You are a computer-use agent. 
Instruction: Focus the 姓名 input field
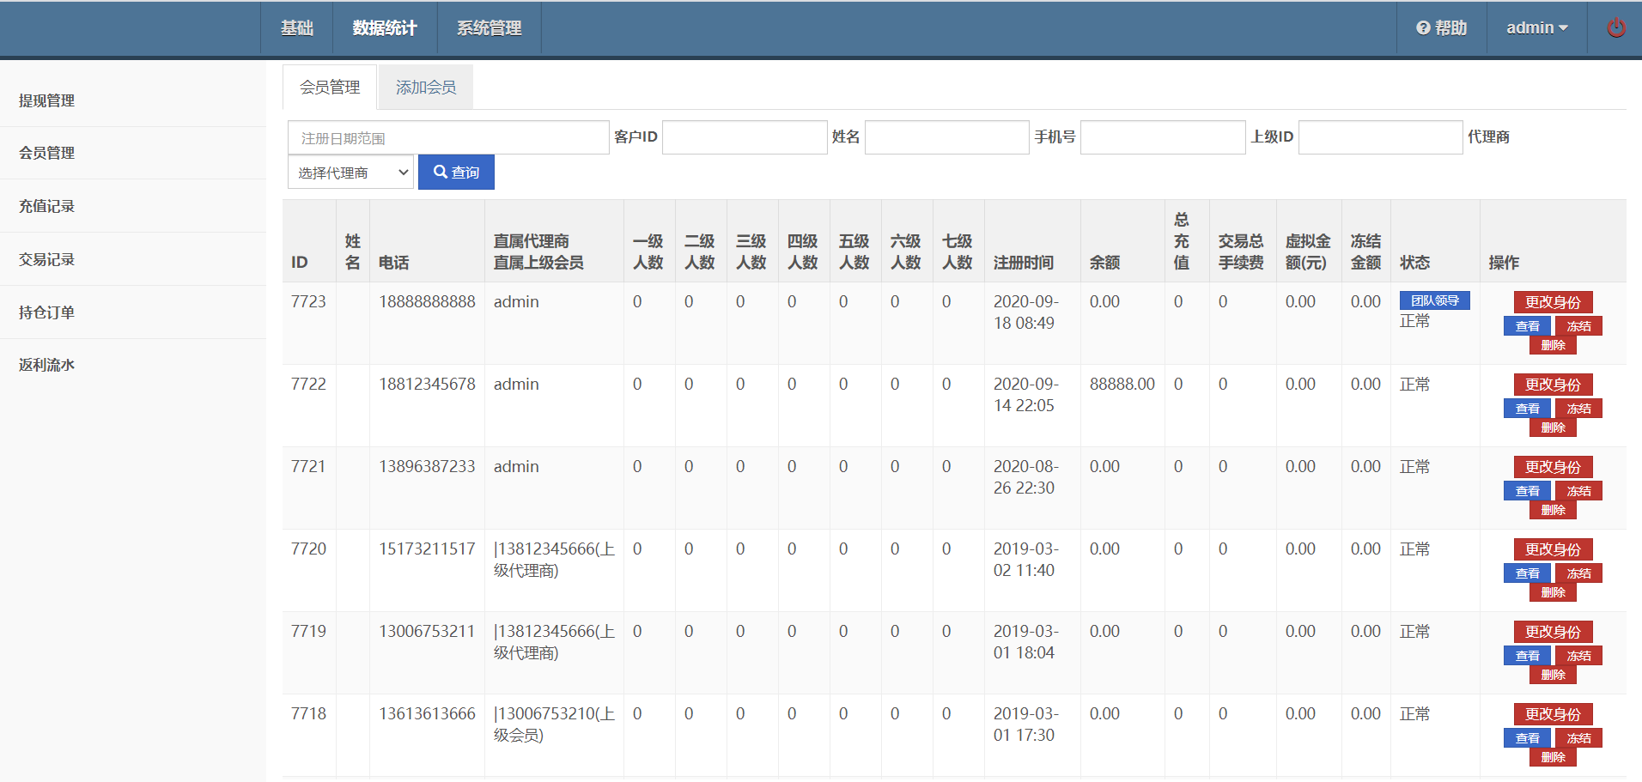click(946, 137)
